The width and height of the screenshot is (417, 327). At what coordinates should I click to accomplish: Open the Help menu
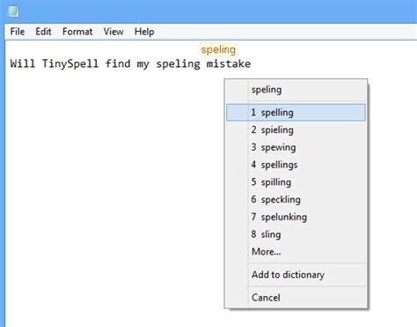pyautogui.click(x=144, y=32)
